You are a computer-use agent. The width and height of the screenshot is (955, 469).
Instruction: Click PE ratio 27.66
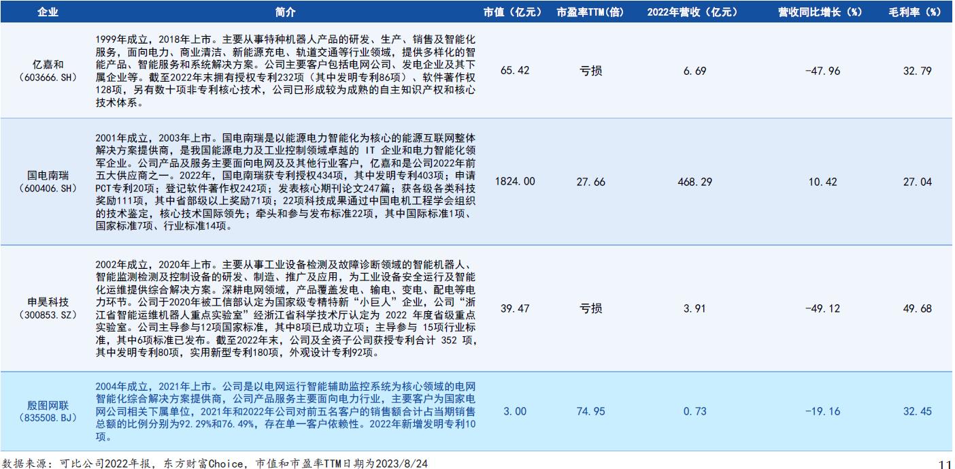point(590,182)
